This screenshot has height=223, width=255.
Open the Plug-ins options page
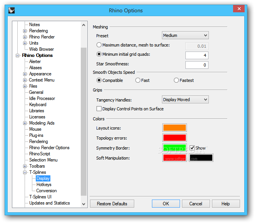[36, 135]
